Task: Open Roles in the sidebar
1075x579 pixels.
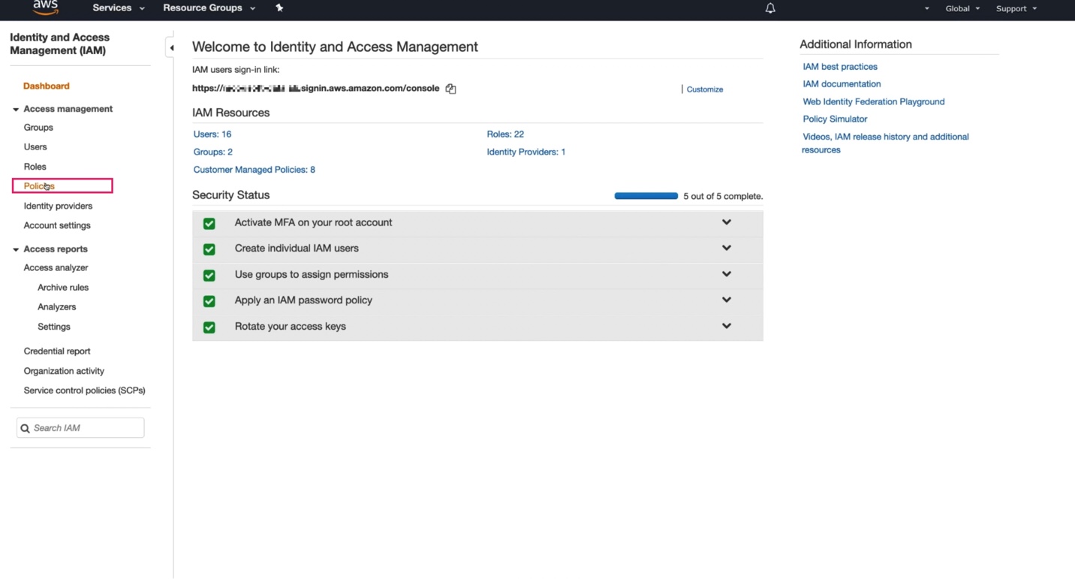Action: [35, 167]
